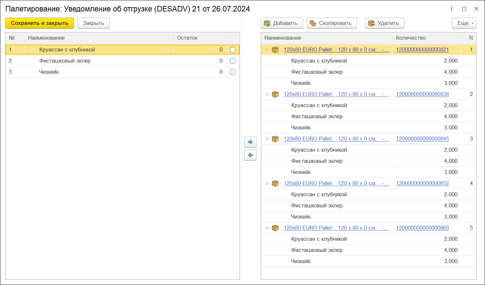Viewport: 485px width, 285px height.
Task: Sort left table by Наименование header
Action: click(x=99, y=38)
